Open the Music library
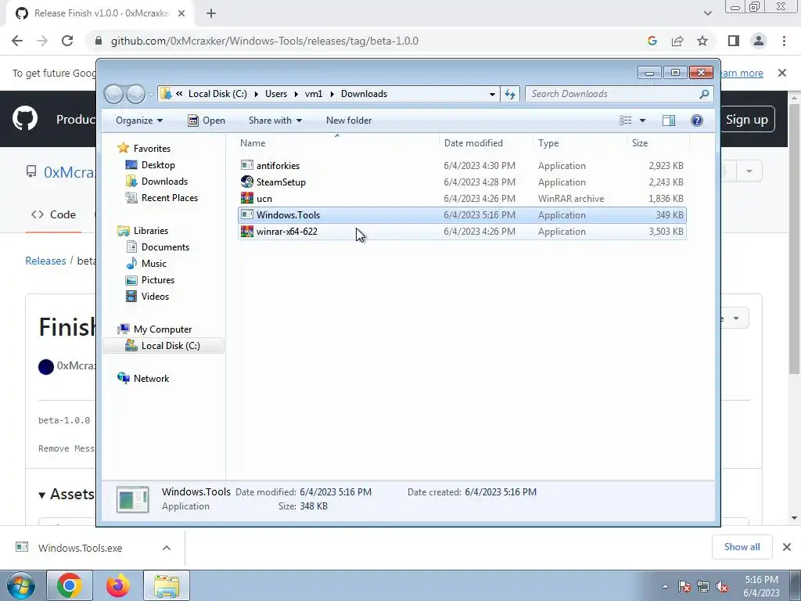 [154, 263]
